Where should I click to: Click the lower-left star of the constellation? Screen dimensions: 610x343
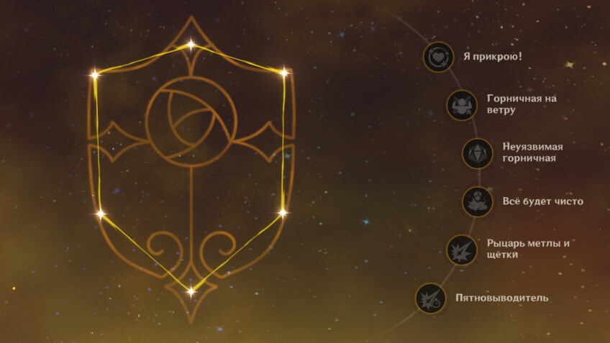pyautogui.click(x=101, y=214)
